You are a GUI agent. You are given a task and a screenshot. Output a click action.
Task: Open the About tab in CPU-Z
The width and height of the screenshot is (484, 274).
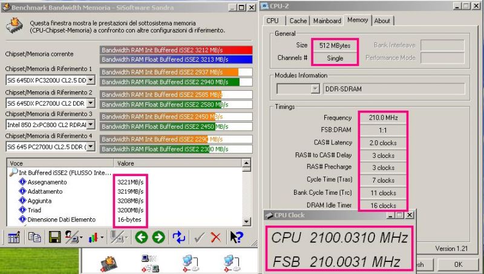[382, 21]
